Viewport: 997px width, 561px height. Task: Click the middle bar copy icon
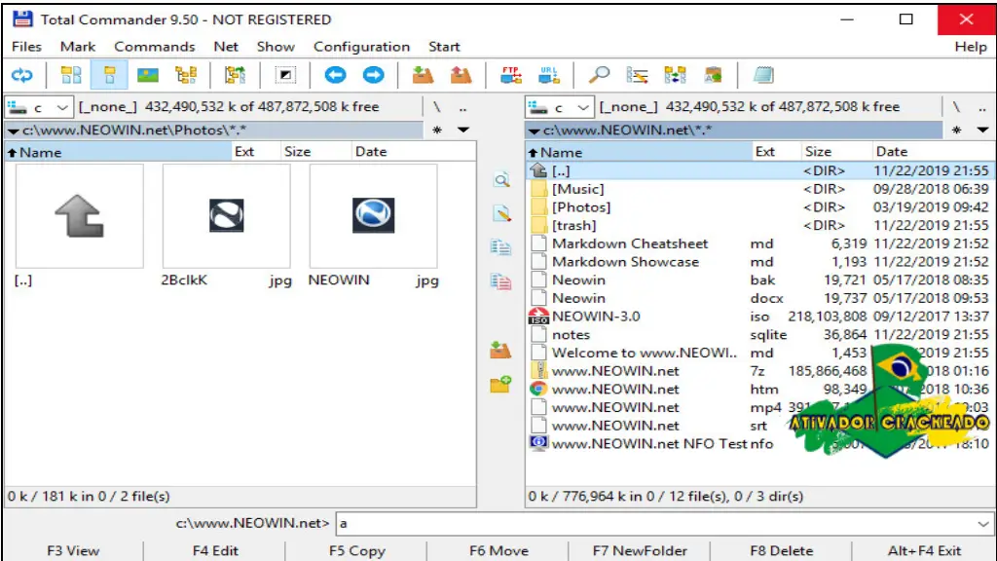[x=501, y=246]
